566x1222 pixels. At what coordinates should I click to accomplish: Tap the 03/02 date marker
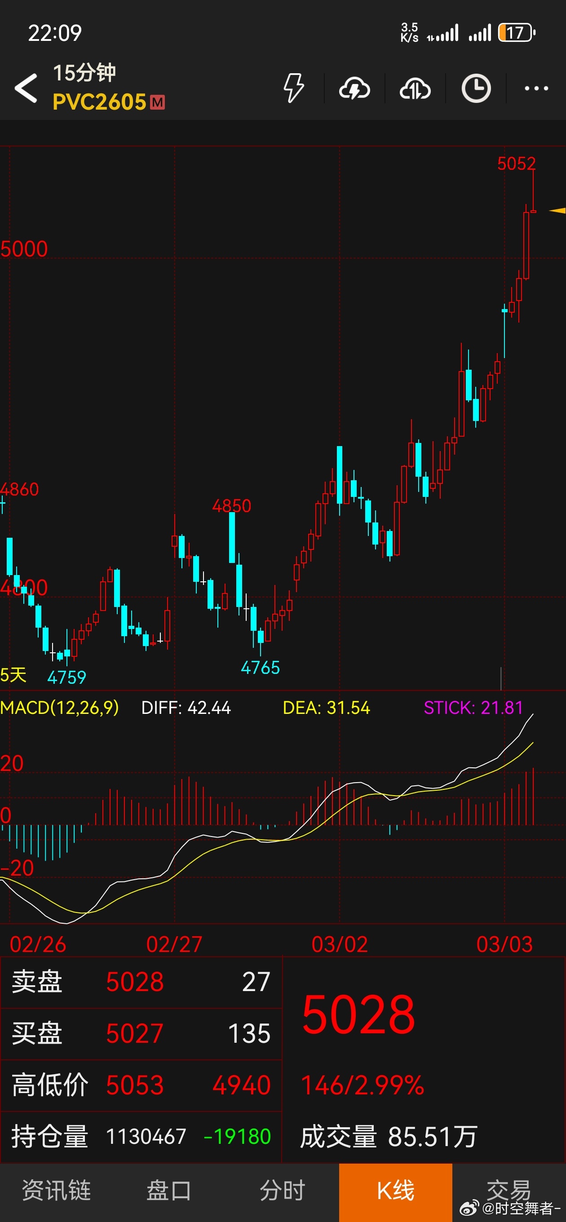click(x=340, y=944)
